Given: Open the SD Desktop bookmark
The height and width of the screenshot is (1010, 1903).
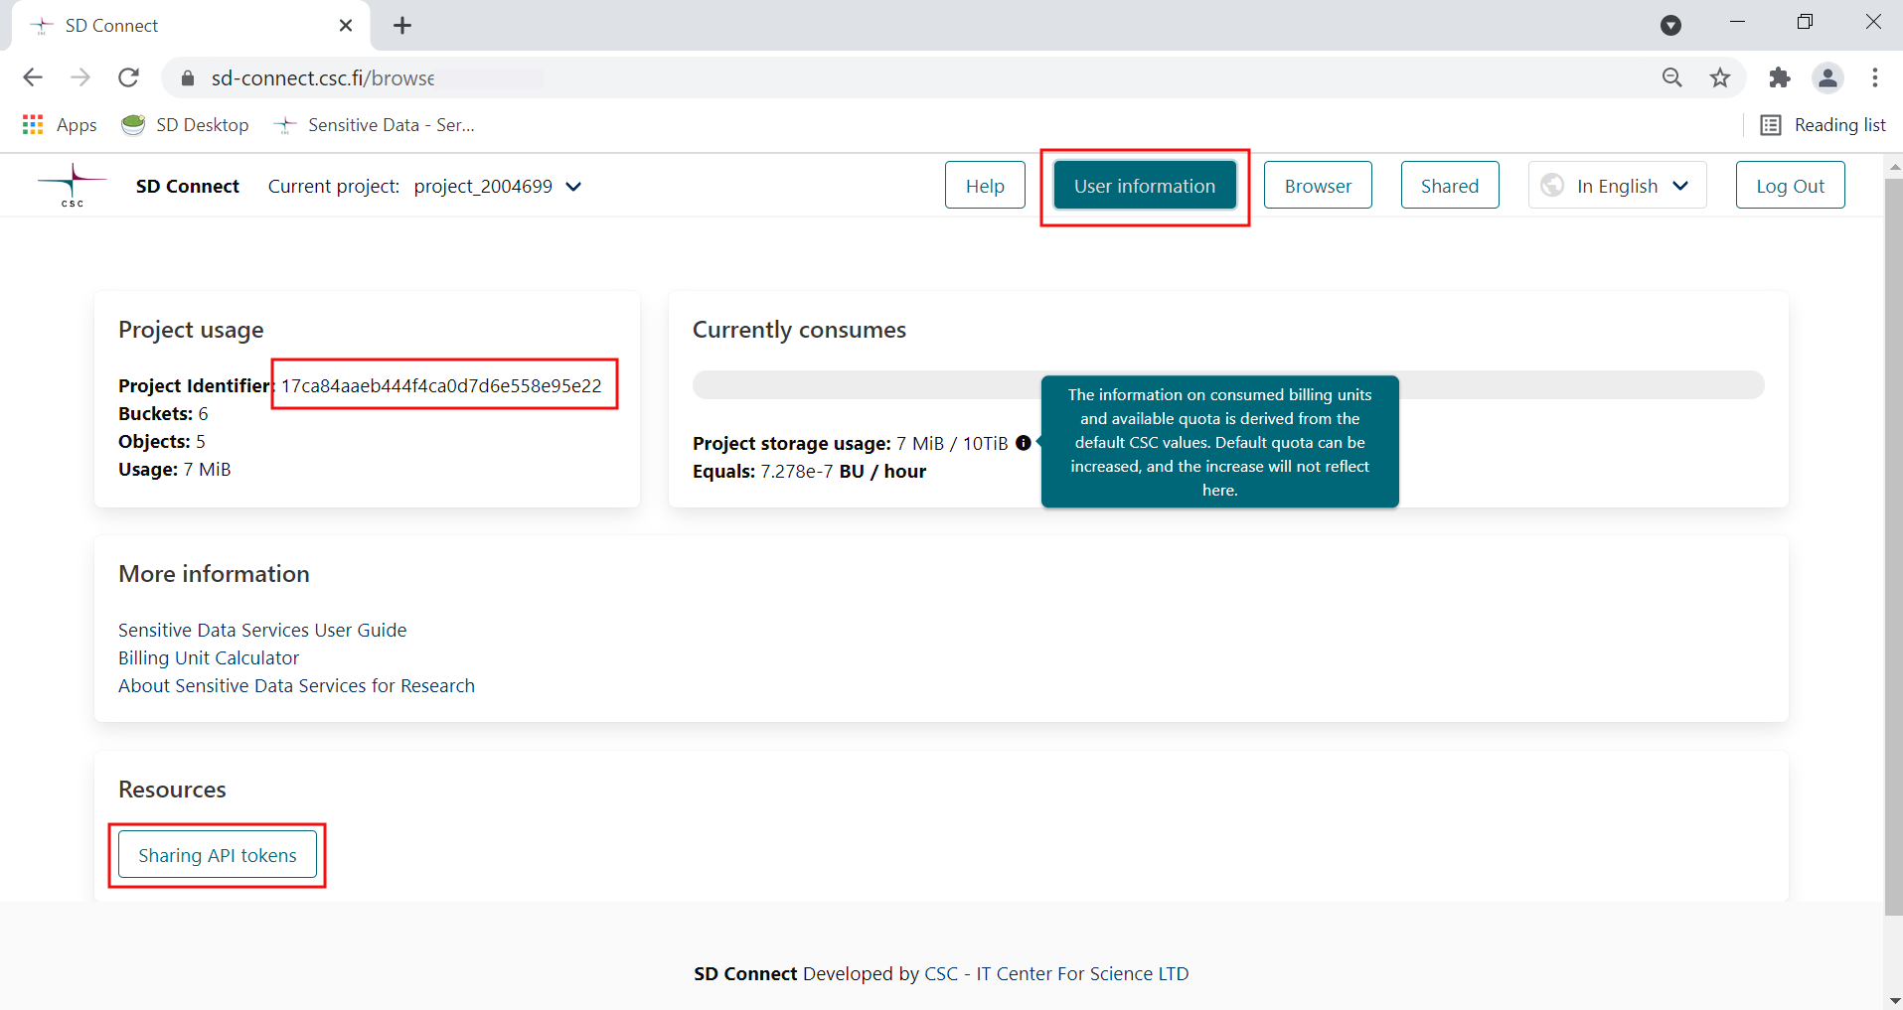Looking at the screenshot, I should pos(185,124).
